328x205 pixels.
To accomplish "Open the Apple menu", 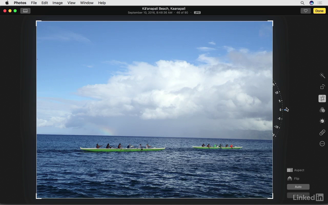I will [7, 3].
